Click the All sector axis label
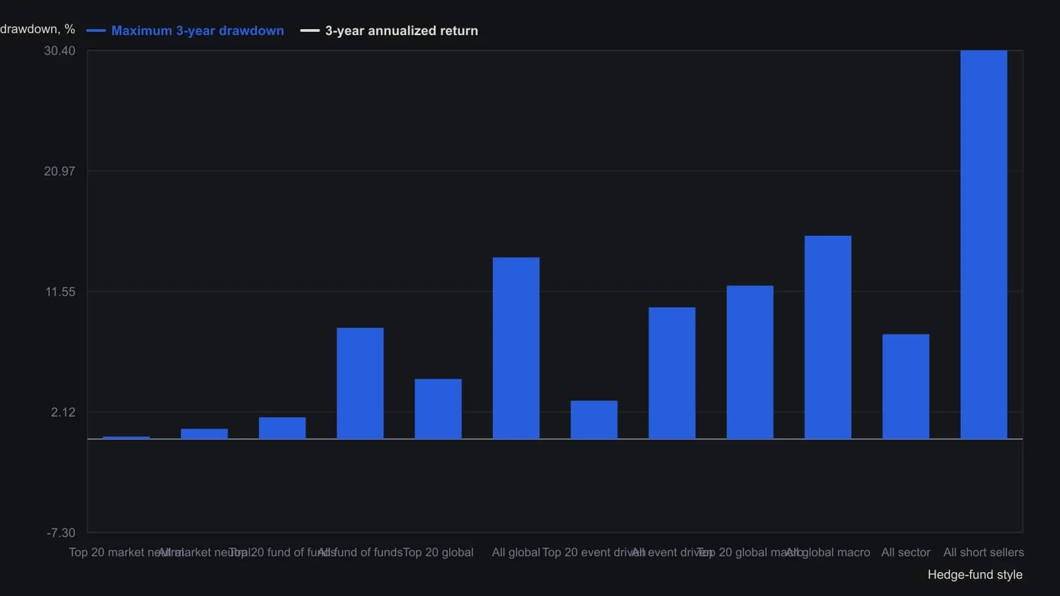The width and height of the screenshot is (1060, 596). (x=906, y=552)
